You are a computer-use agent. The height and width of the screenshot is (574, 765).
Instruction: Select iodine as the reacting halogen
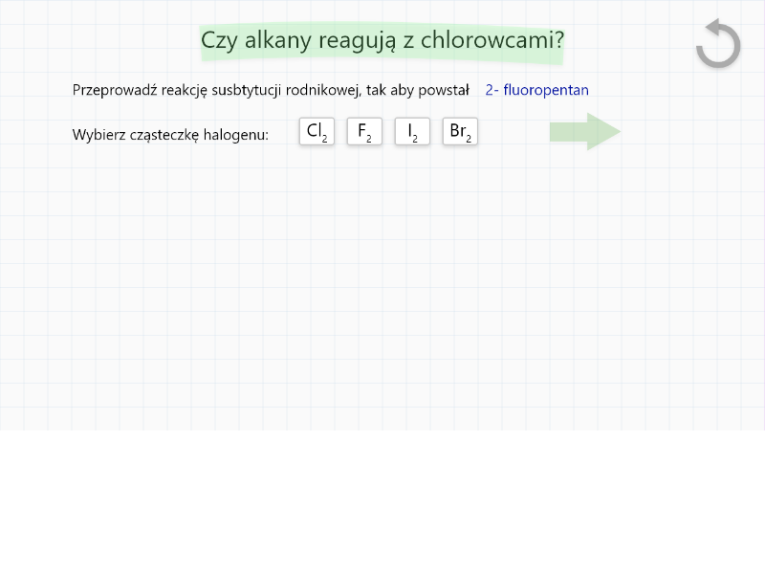412,132
